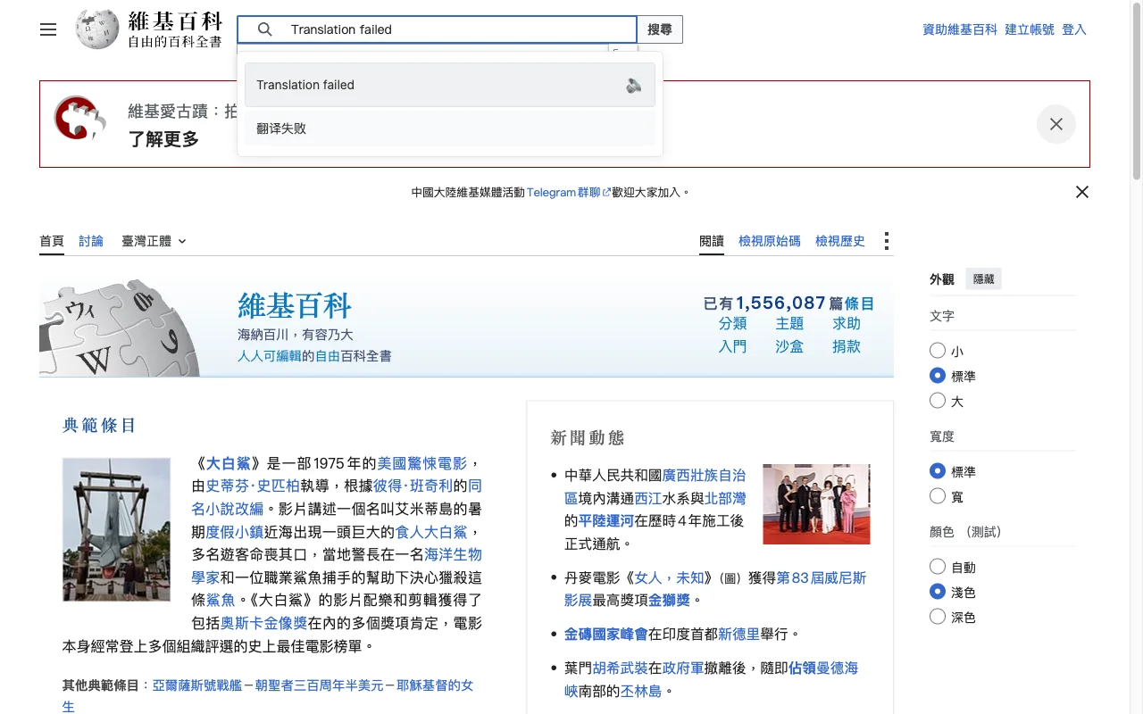Open the 分類 portal link
This screenshot has height=714, width=1143.
coord(732,323)
